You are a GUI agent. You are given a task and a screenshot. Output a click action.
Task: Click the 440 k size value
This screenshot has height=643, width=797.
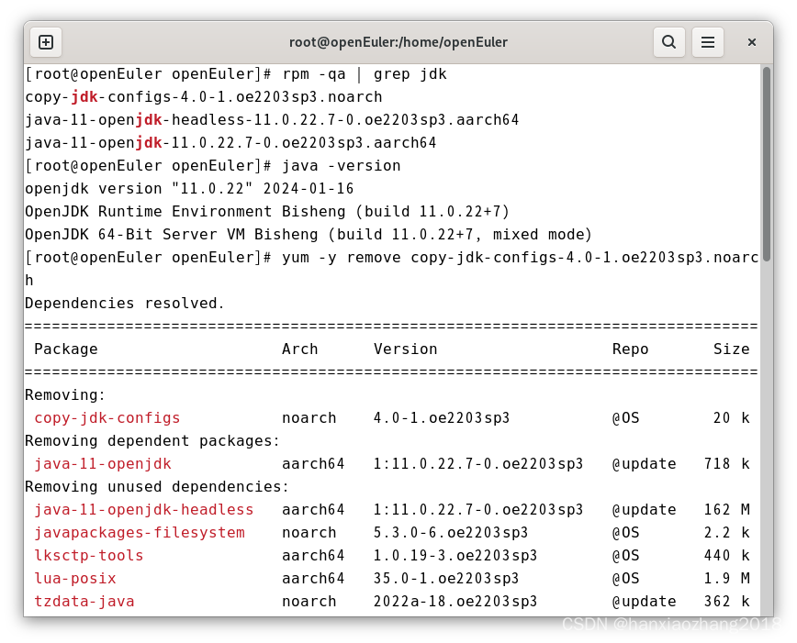[x=726, y=556]
